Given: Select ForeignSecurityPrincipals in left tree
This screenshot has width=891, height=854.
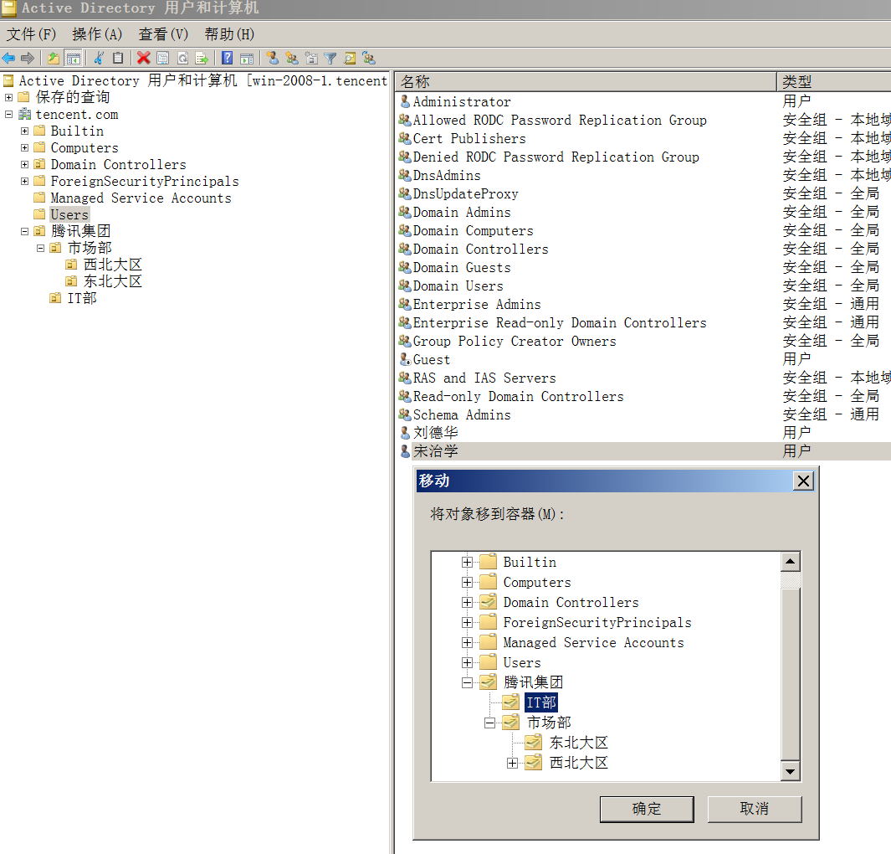Looking at the screenshot, I should click(x=145, y=182).
